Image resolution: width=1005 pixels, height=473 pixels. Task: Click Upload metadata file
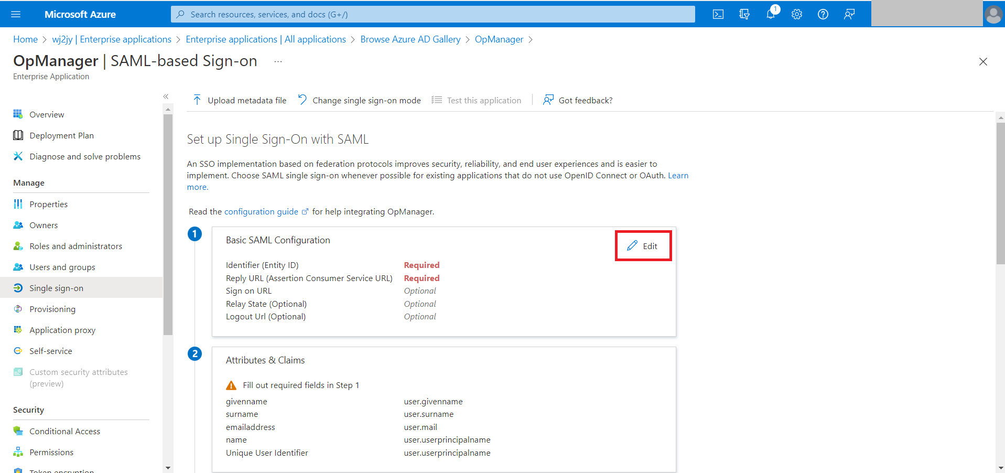click(x=240, y=100)
